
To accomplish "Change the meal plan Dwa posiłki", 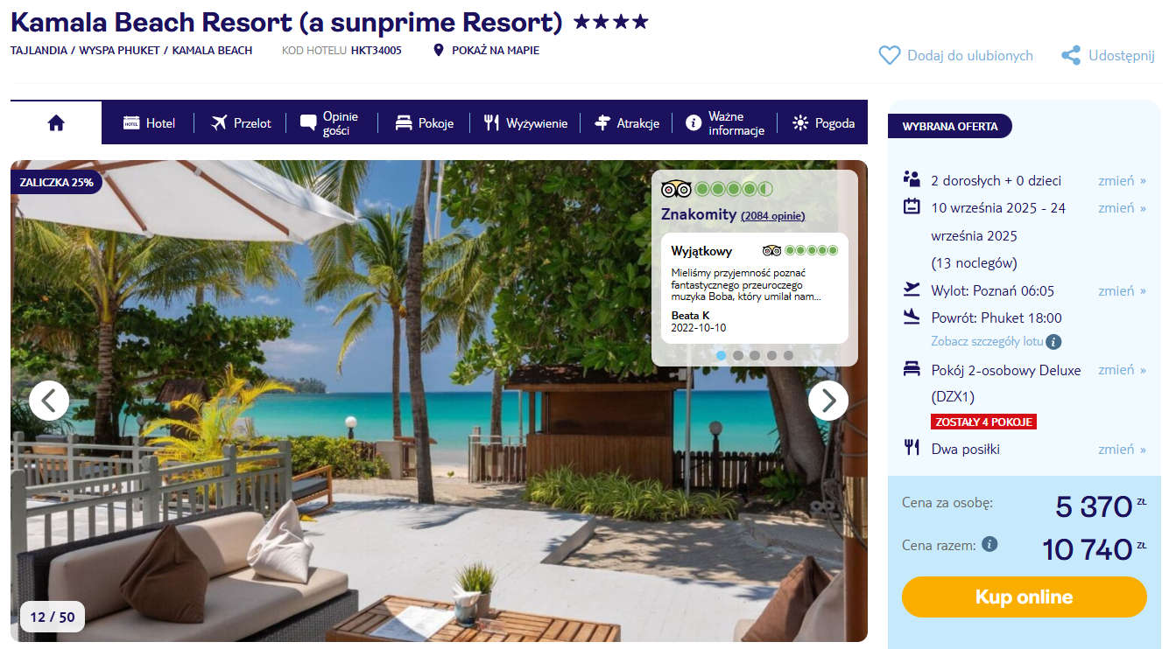I will (1122, 449).
